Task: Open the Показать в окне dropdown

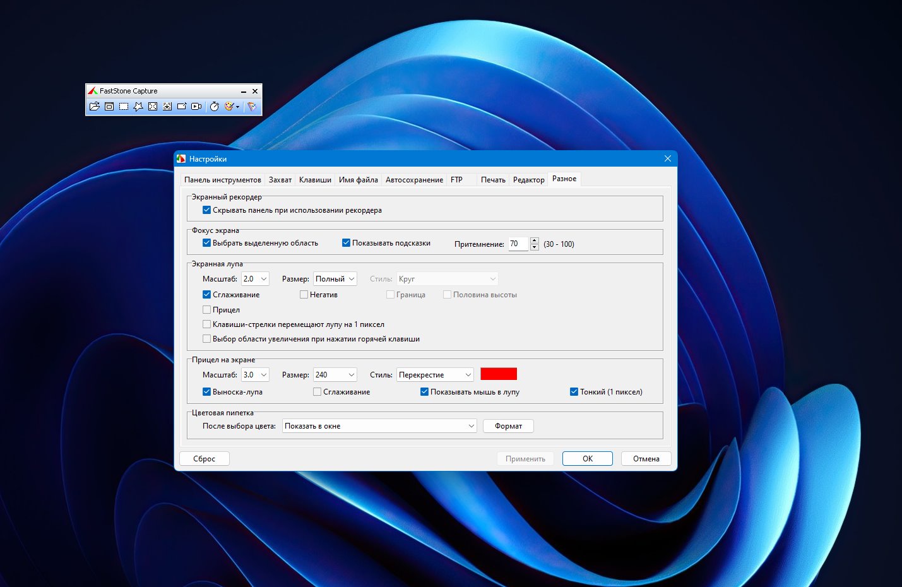Action: [379, 426]
